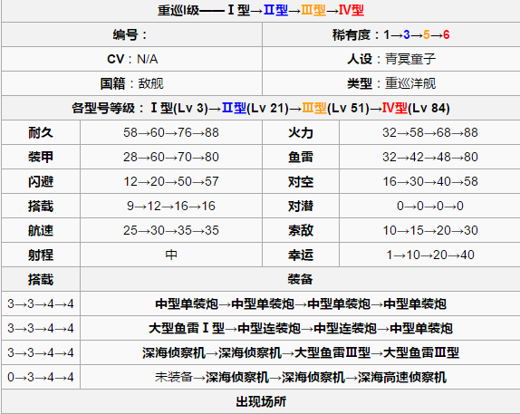Click the 索敌 label
The height and width of the screenshot is (414, 520).
click(301, 230)
